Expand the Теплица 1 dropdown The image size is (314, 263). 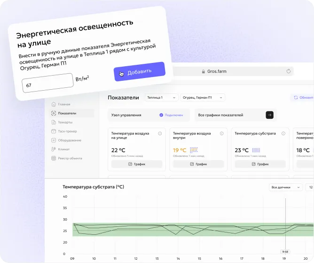tap(161, 98)
